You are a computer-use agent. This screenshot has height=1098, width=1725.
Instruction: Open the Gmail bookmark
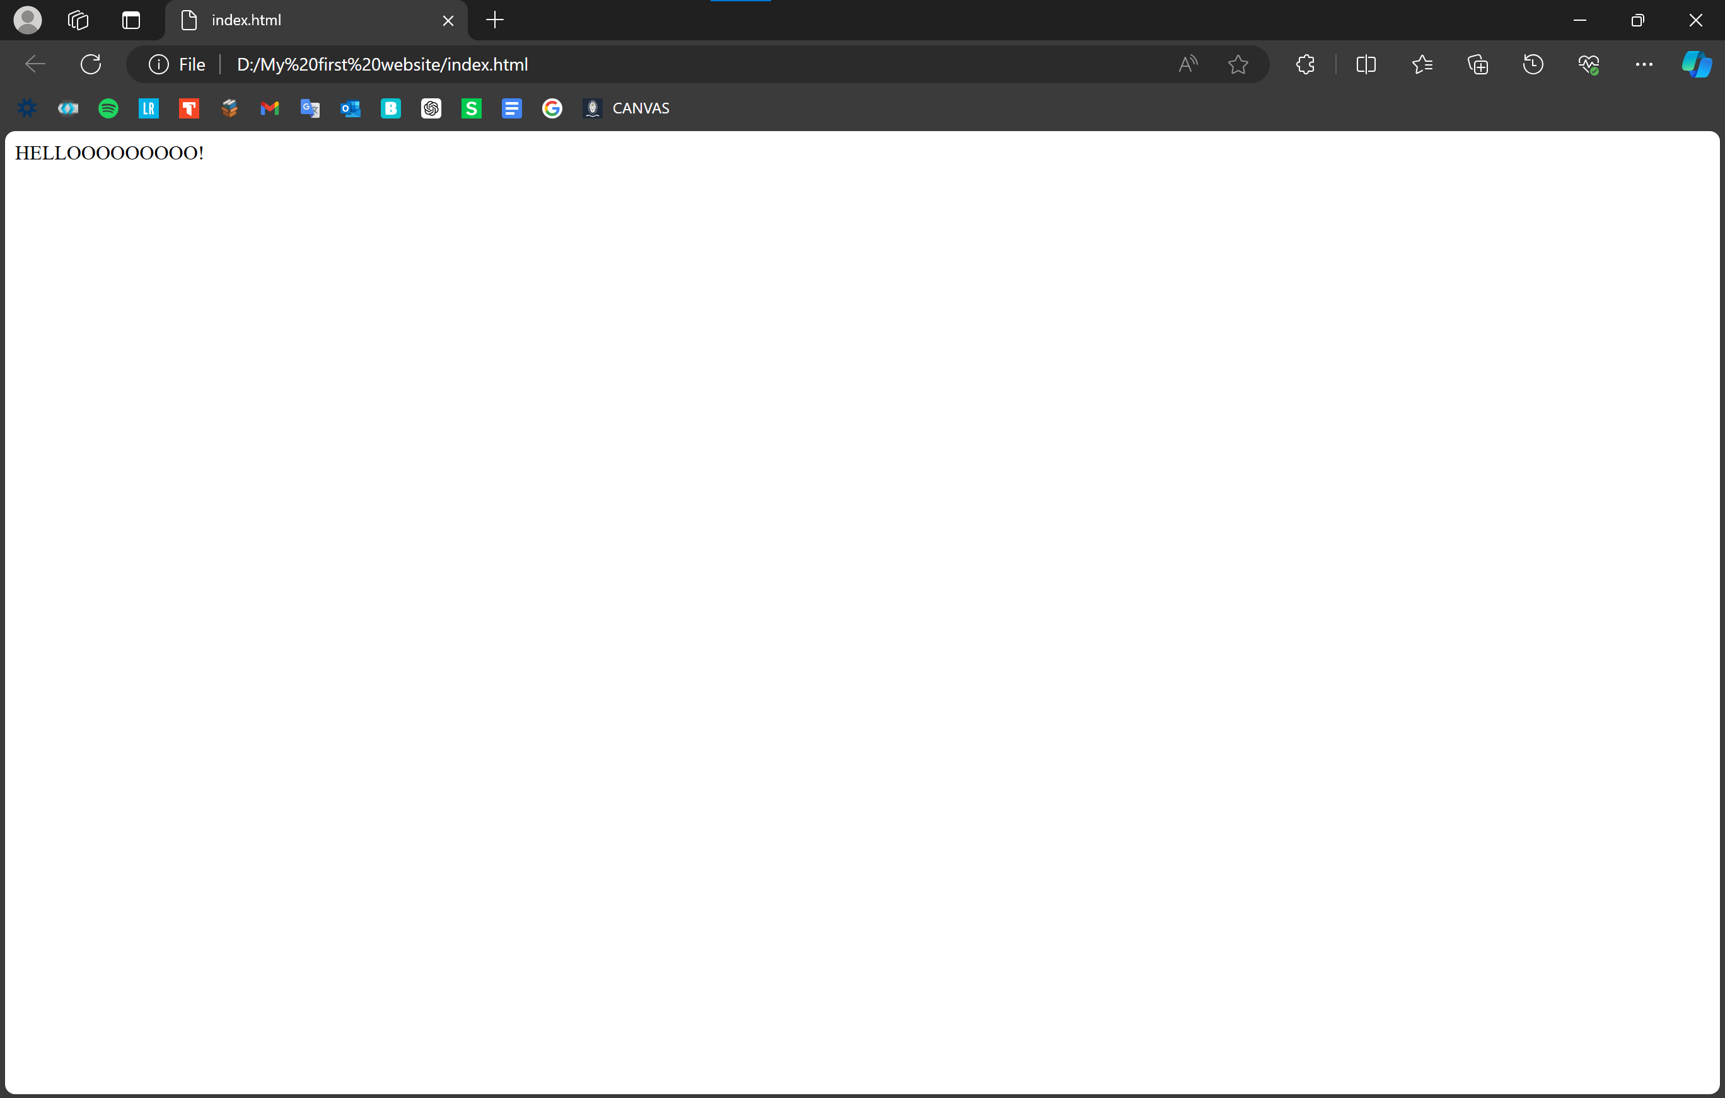[x=269, y=108]
